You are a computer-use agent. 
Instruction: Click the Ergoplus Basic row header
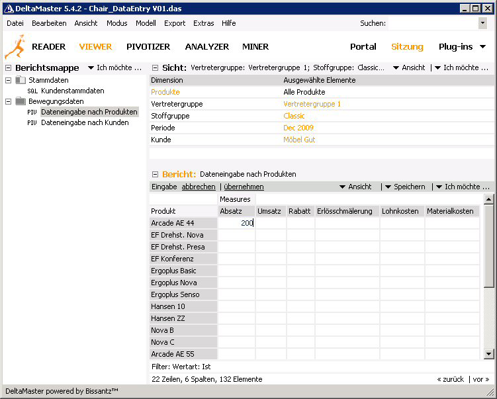(183, 271)
